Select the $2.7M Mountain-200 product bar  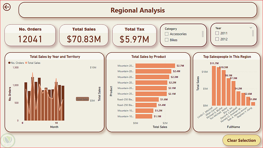(x=155, y=66)
